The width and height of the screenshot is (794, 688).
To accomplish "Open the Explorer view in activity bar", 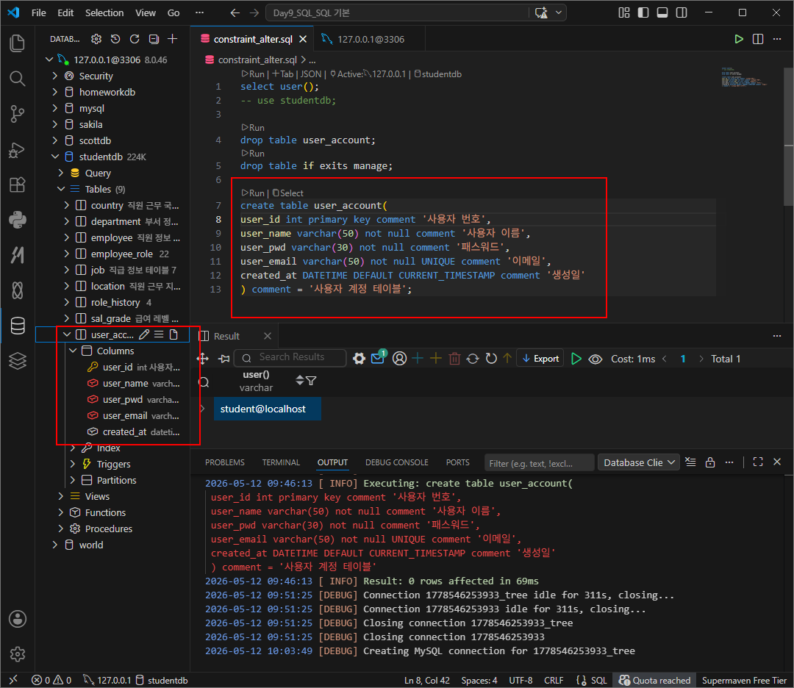I will [x=17, y=43].
